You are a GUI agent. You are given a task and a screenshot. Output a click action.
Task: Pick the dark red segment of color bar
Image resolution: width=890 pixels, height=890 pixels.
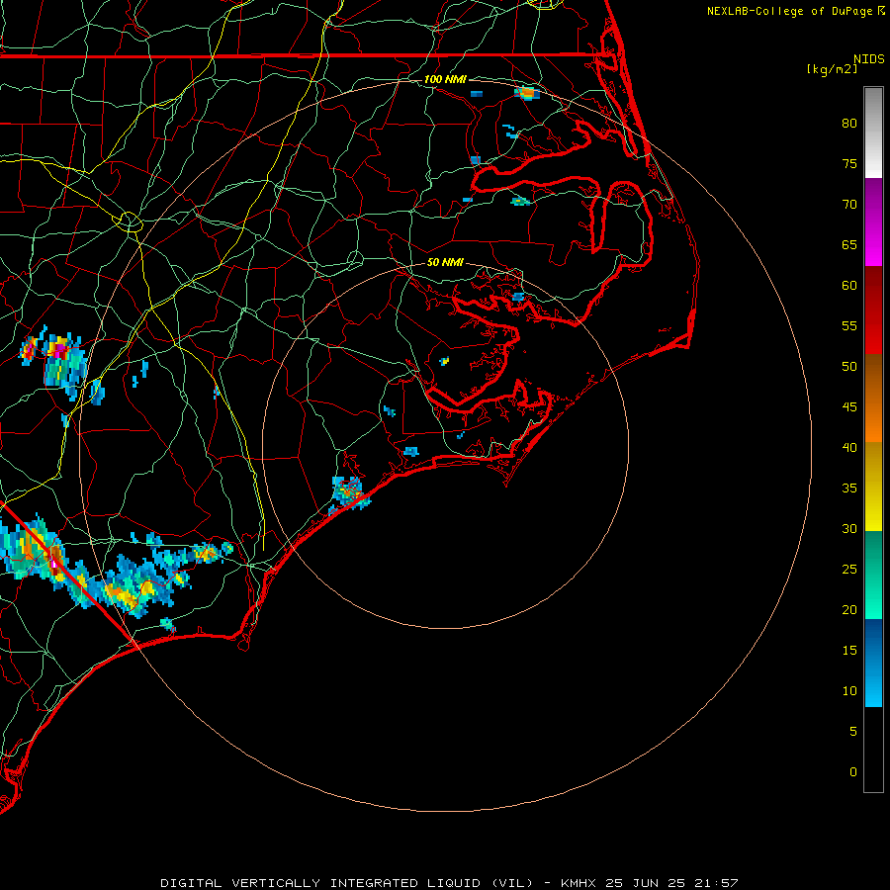pyautogui.click(x=873, y=310)
